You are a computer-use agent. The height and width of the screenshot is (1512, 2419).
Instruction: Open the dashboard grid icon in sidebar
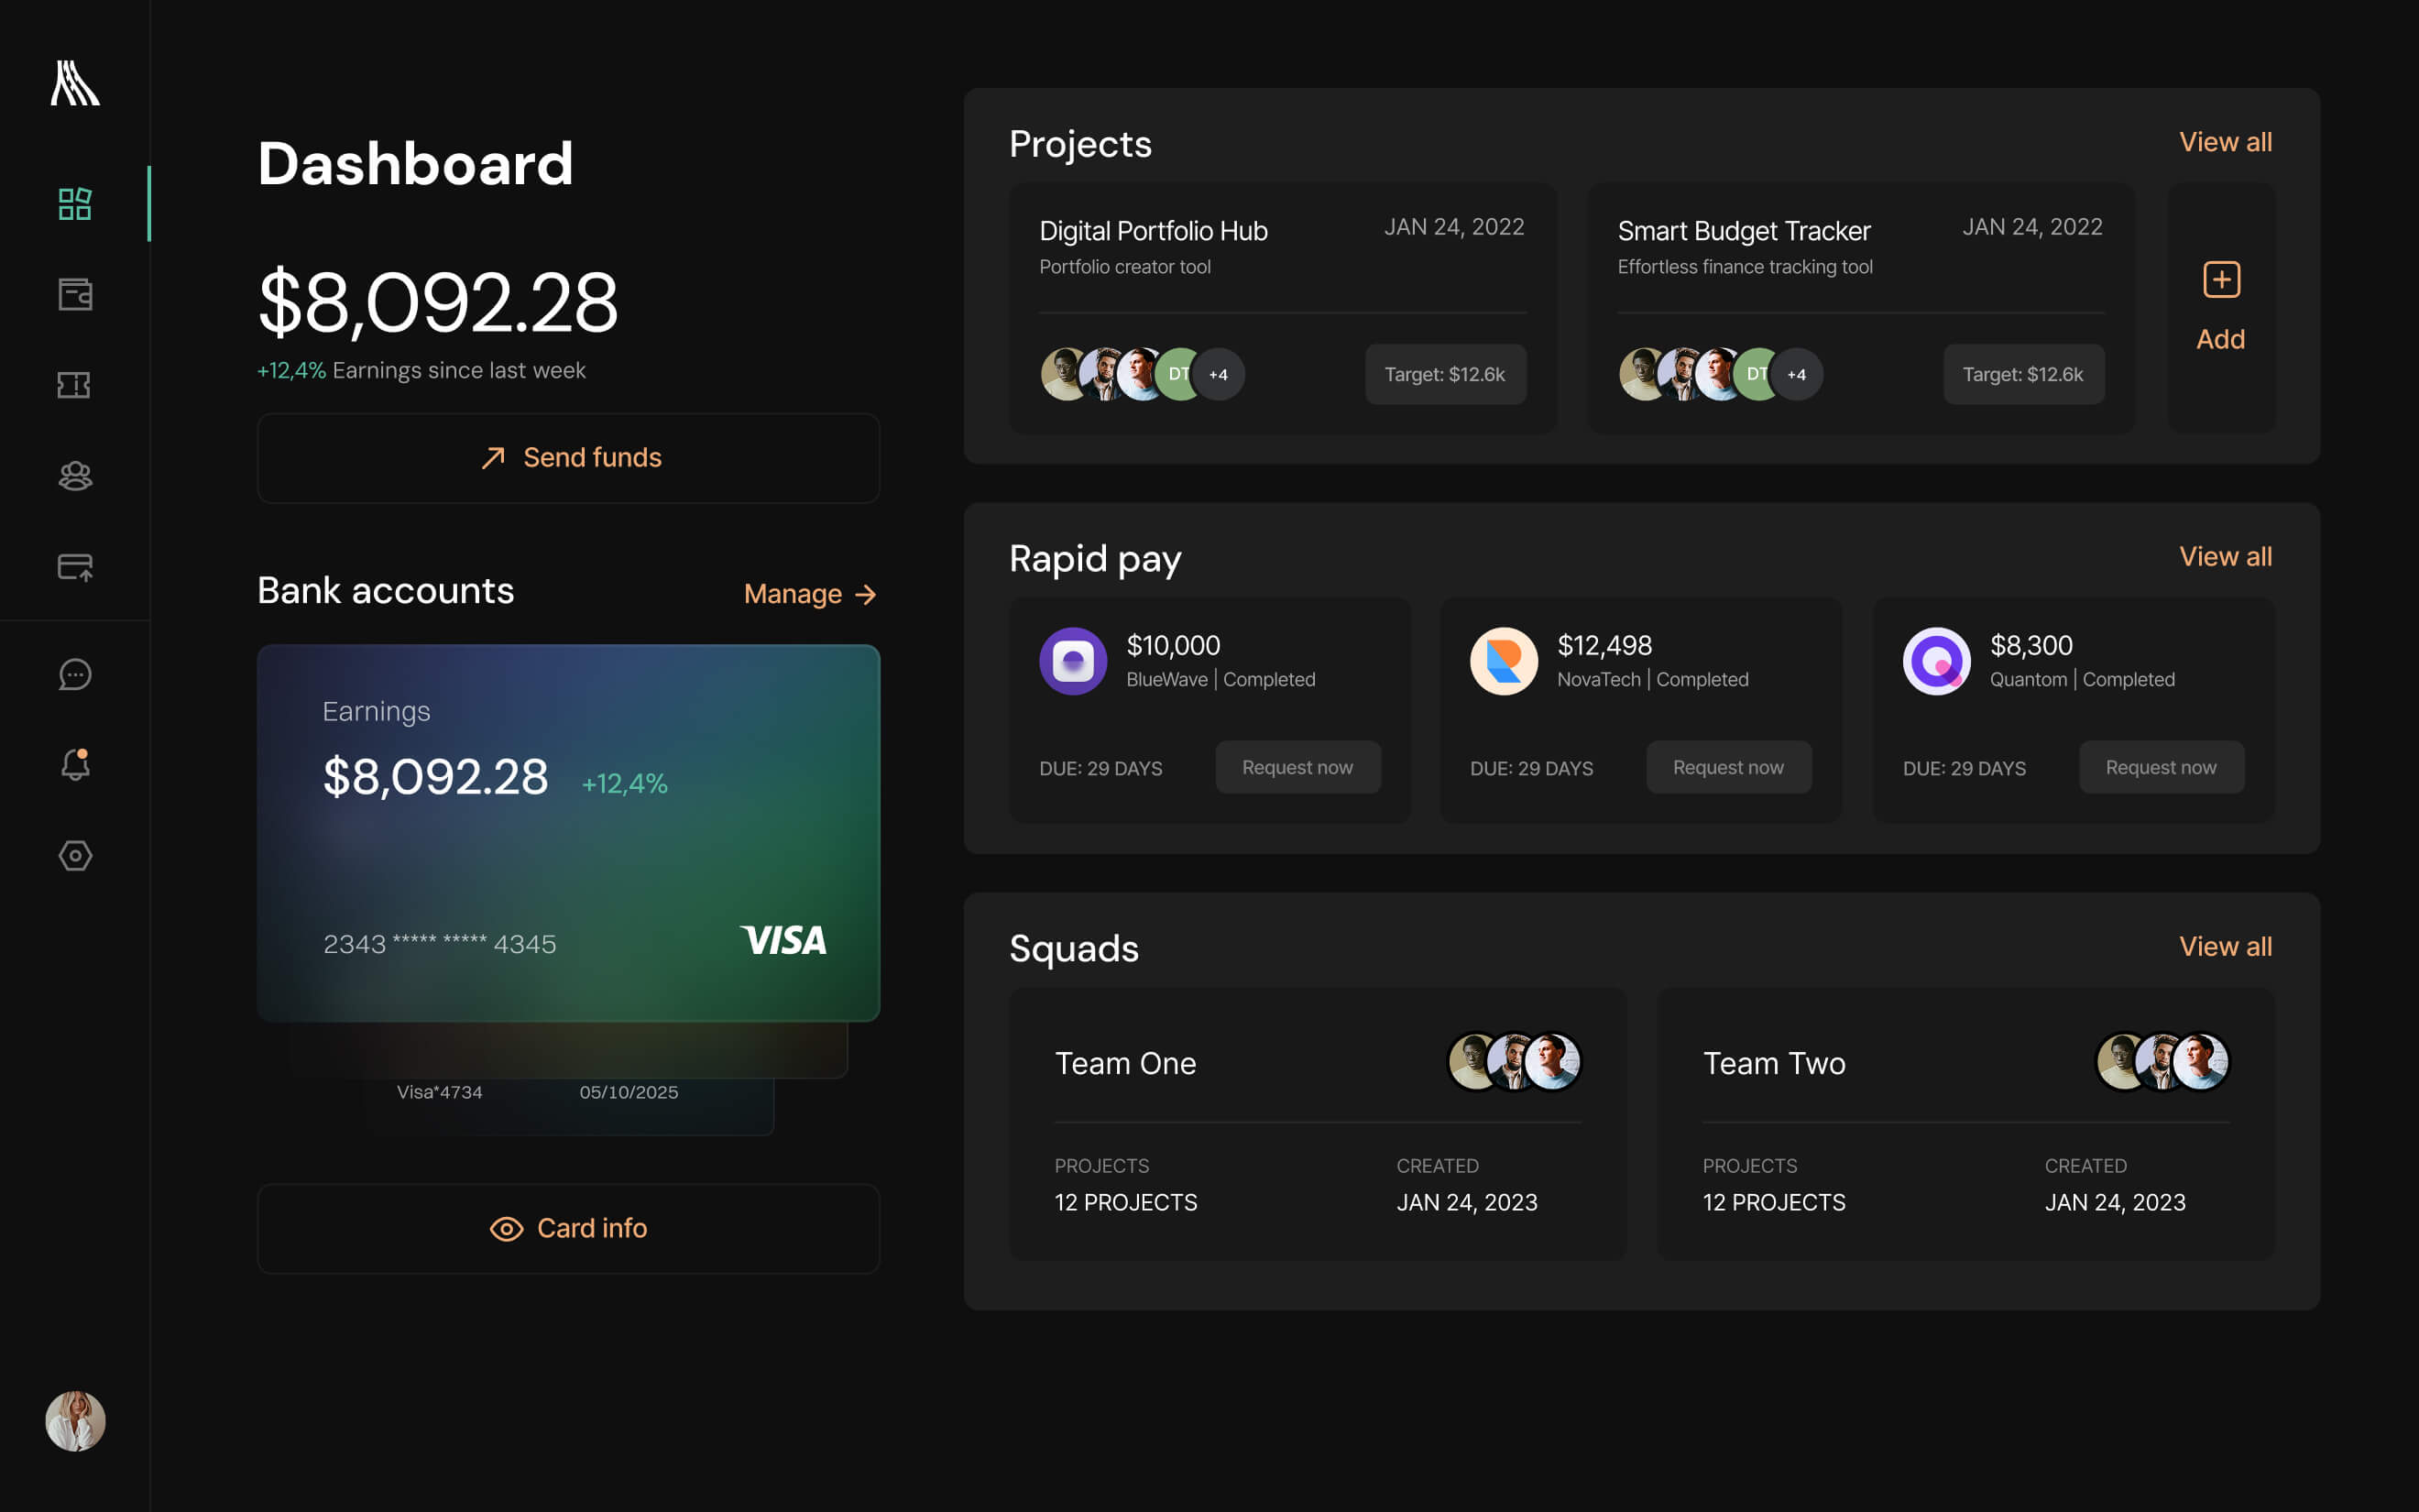[75, 204]
